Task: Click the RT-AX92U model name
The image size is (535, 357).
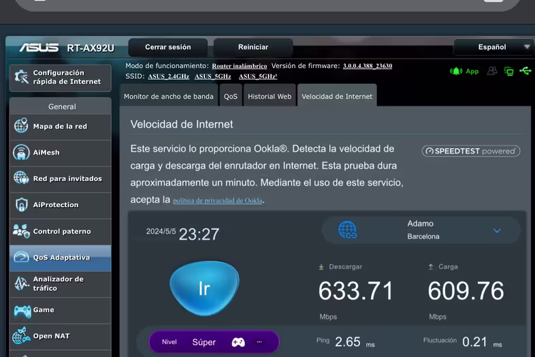Action: tap(91, 48)
